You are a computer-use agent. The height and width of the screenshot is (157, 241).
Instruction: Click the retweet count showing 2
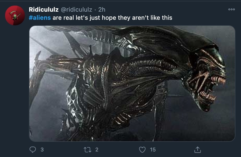(97, 150)
